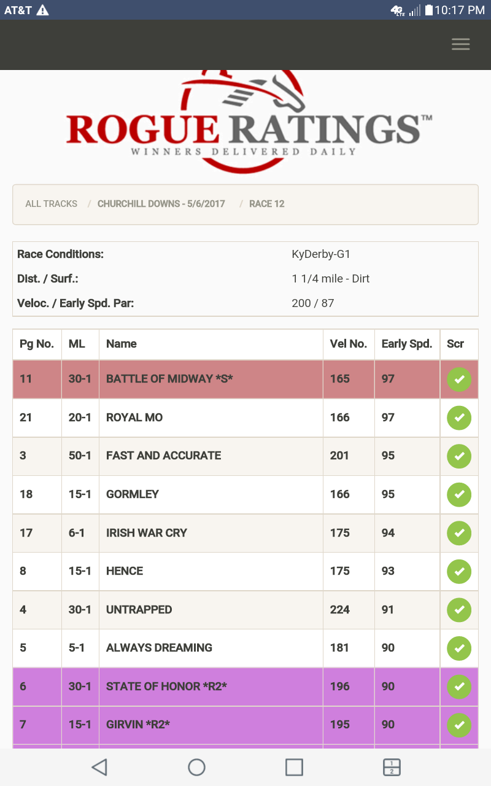Viewport: 491px width, 786px height.
Task: Go to All Tracks breadcrumb
Action: (52, 204)
